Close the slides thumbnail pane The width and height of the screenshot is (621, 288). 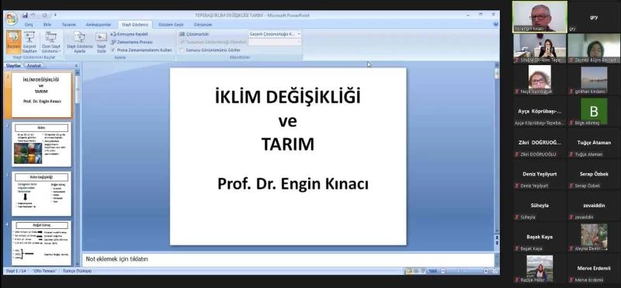[x=76, y=66]
